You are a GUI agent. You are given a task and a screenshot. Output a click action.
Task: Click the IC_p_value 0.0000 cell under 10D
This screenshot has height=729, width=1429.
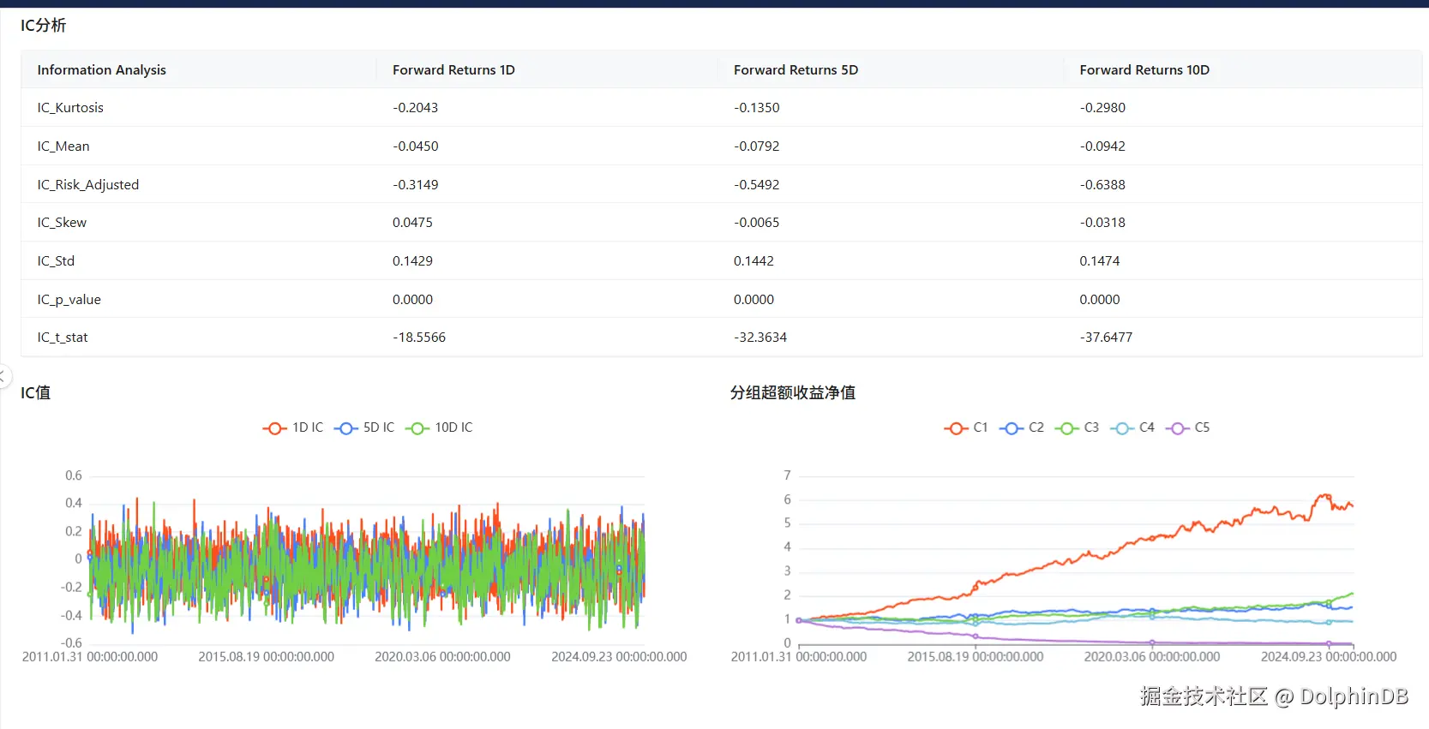[x=1100, y=300]
